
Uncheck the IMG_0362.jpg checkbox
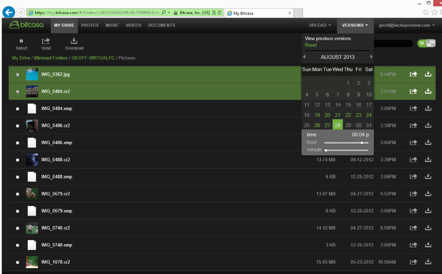(x=18, y=74)
